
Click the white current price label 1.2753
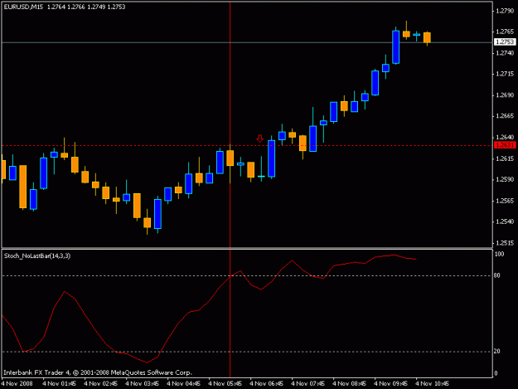tap(505, 41)
